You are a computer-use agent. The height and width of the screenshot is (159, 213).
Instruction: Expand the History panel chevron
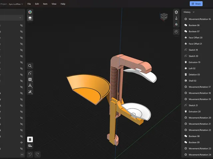pyautogui.click(x=194, y=12)
